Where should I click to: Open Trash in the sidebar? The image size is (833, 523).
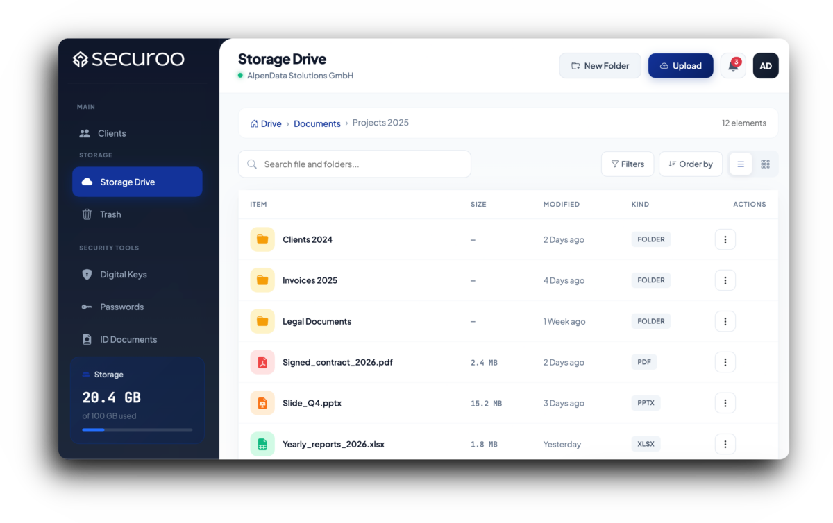pyautogui.click(x=110, y=214)
